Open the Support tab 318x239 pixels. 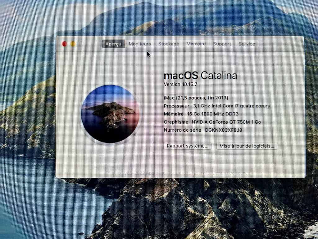222,44
